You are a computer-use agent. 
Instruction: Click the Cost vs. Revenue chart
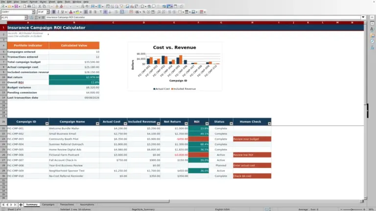pos(175,66)
